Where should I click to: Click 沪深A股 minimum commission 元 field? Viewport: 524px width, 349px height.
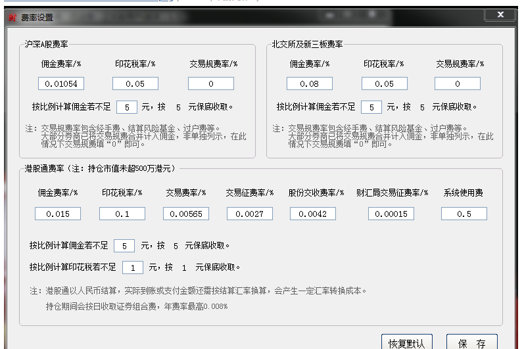click(127, 106)
